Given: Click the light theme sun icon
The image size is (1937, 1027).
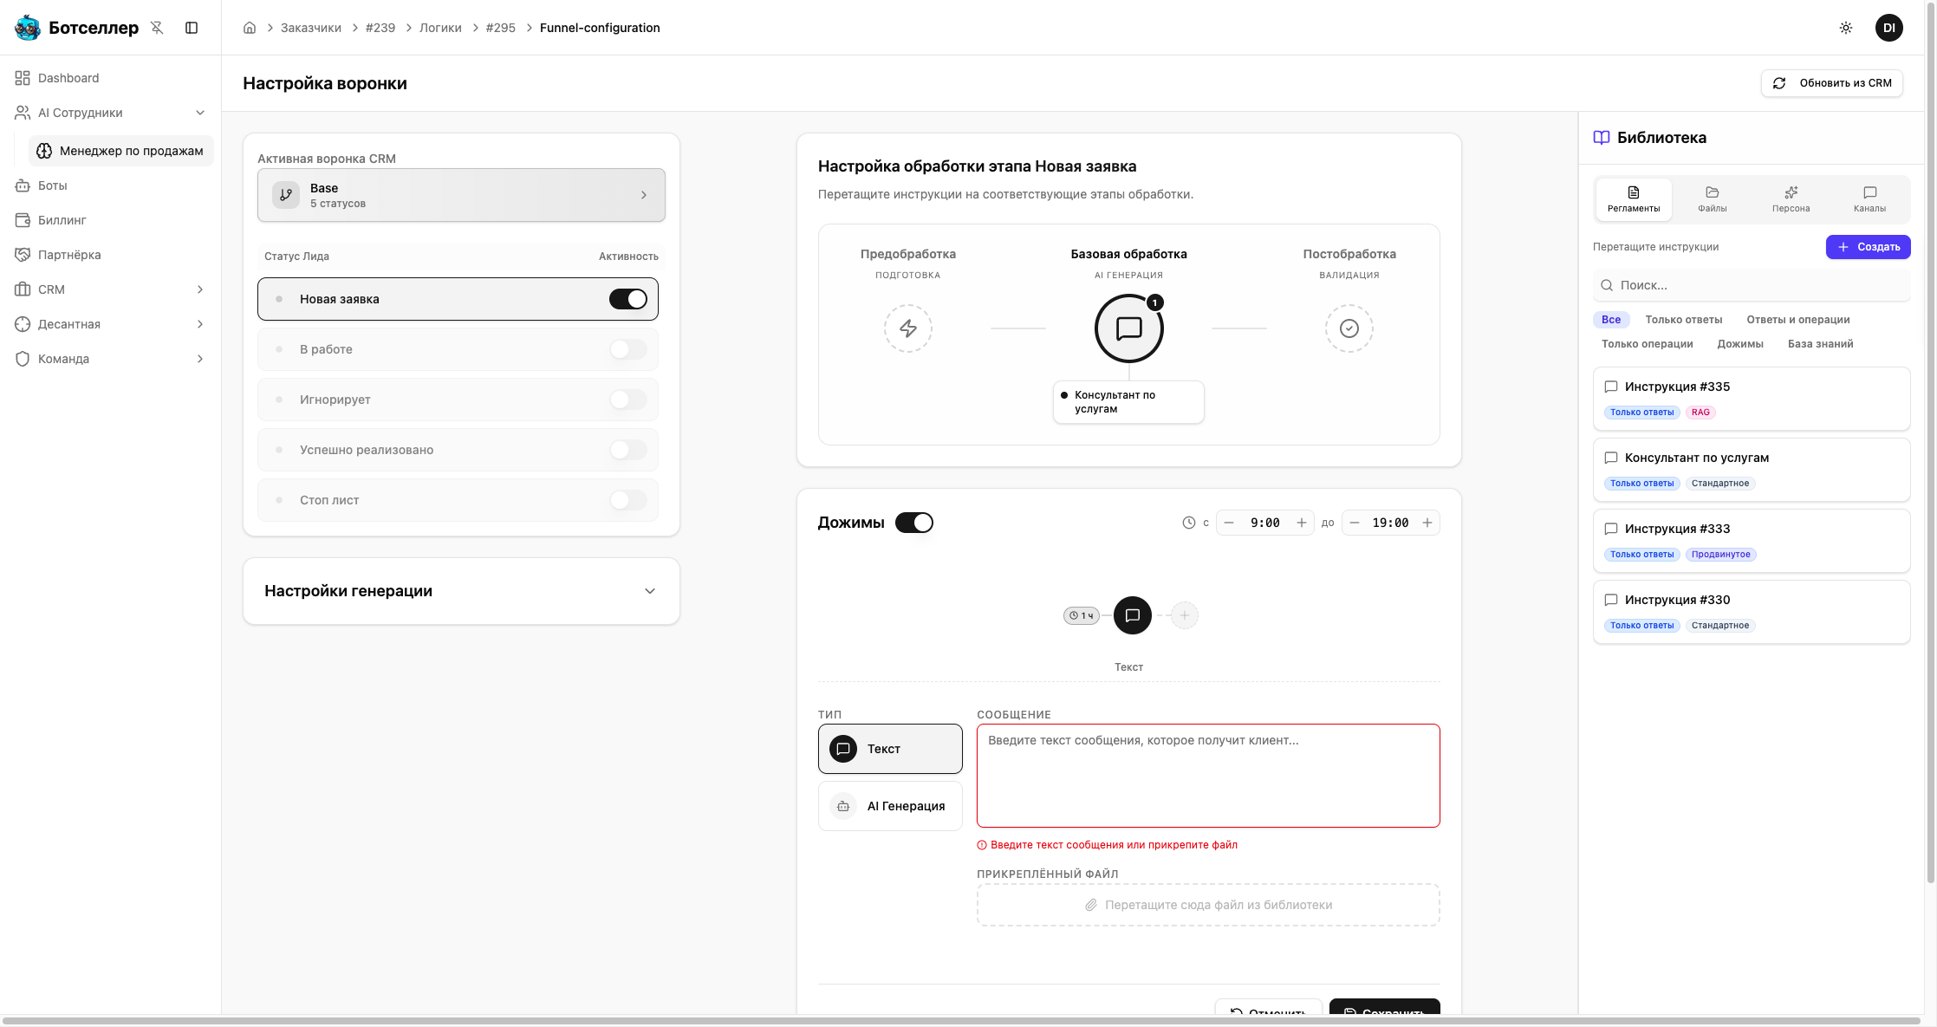Looking at the screenshot, I should click(1845, 28).
